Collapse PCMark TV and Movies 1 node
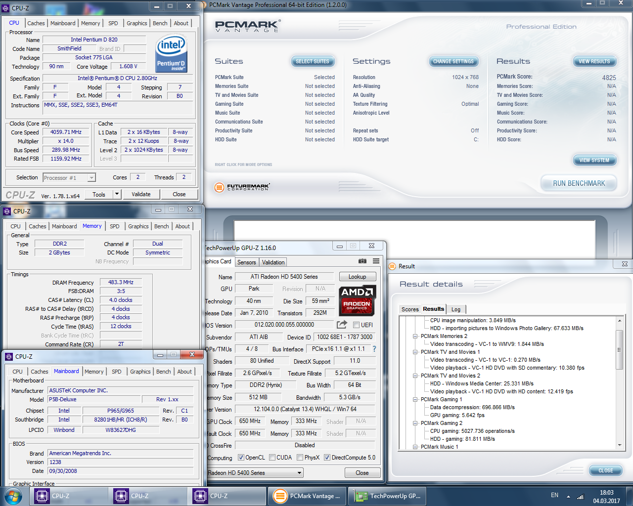Screen dimensions: 633x506 (415, 352)
